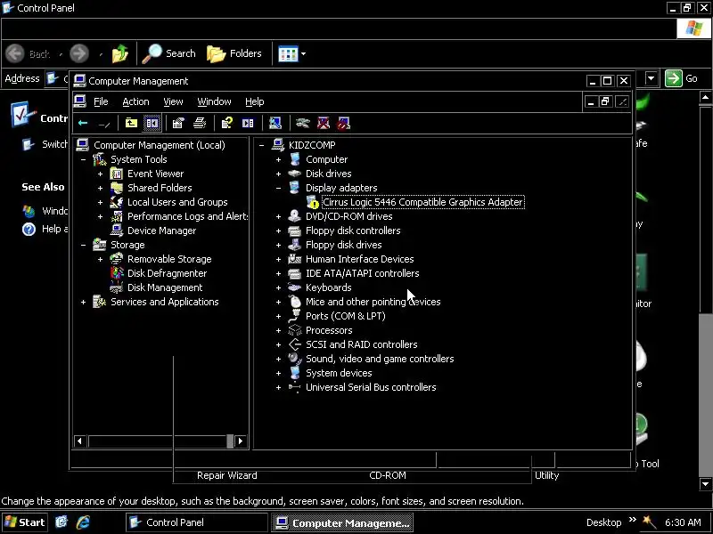Select Disk Management in the tree

tap(165, 287)
